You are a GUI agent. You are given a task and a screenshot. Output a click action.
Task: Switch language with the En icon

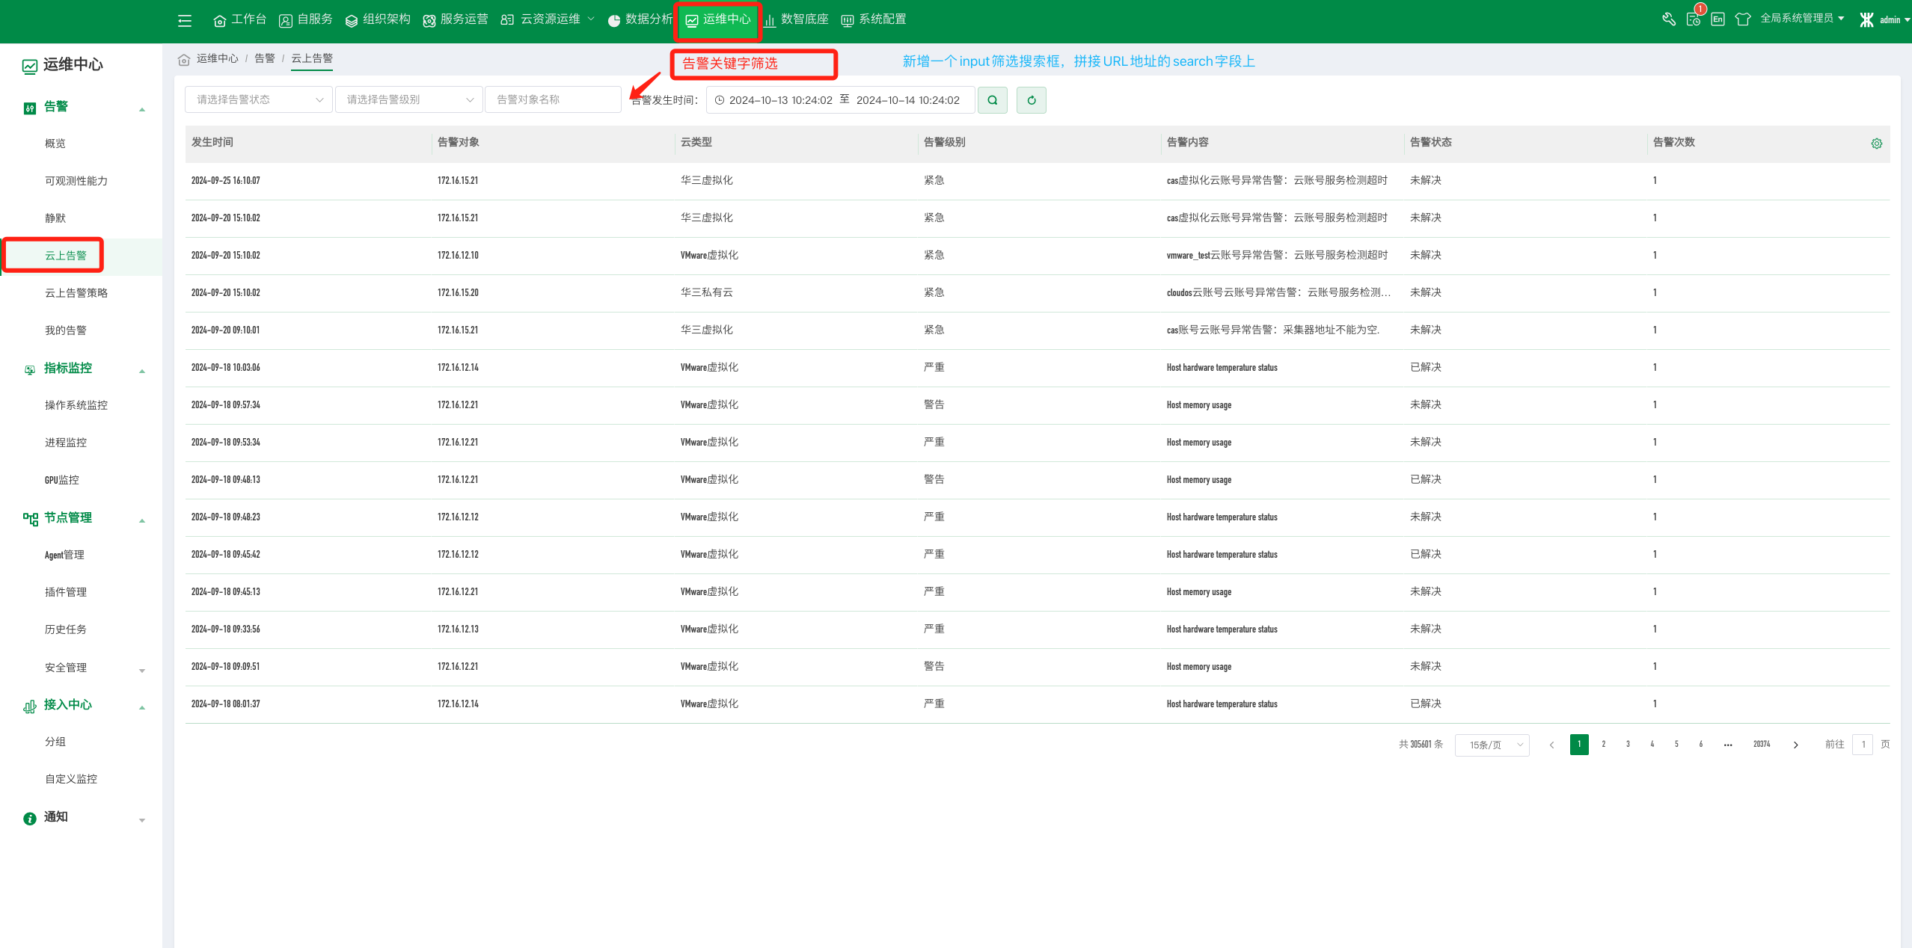tap(1718, 19)
